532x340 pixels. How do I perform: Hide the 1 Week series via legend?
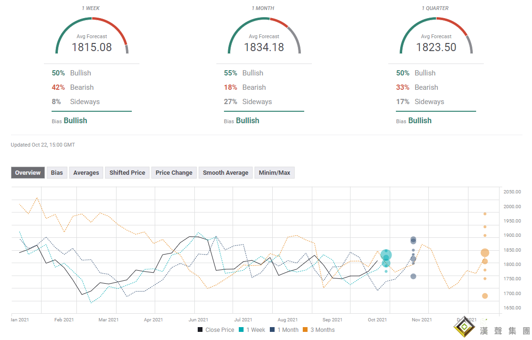pyautogui.click(x=252, y=329)
